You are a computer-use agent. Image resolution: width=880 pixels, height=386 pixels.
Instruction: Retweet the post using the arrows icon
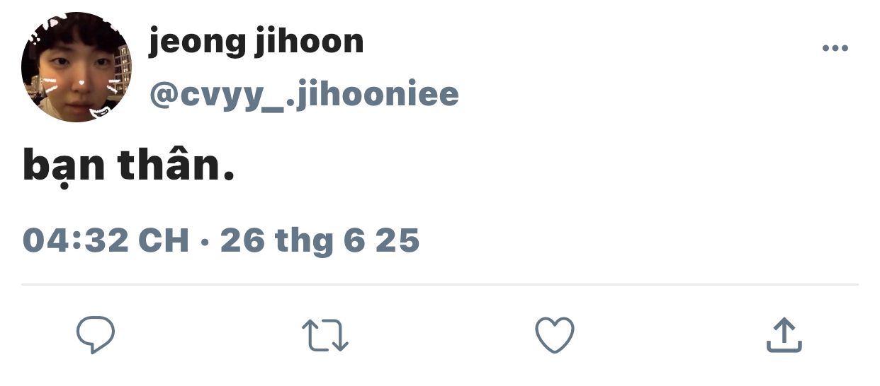pos(325,335)
